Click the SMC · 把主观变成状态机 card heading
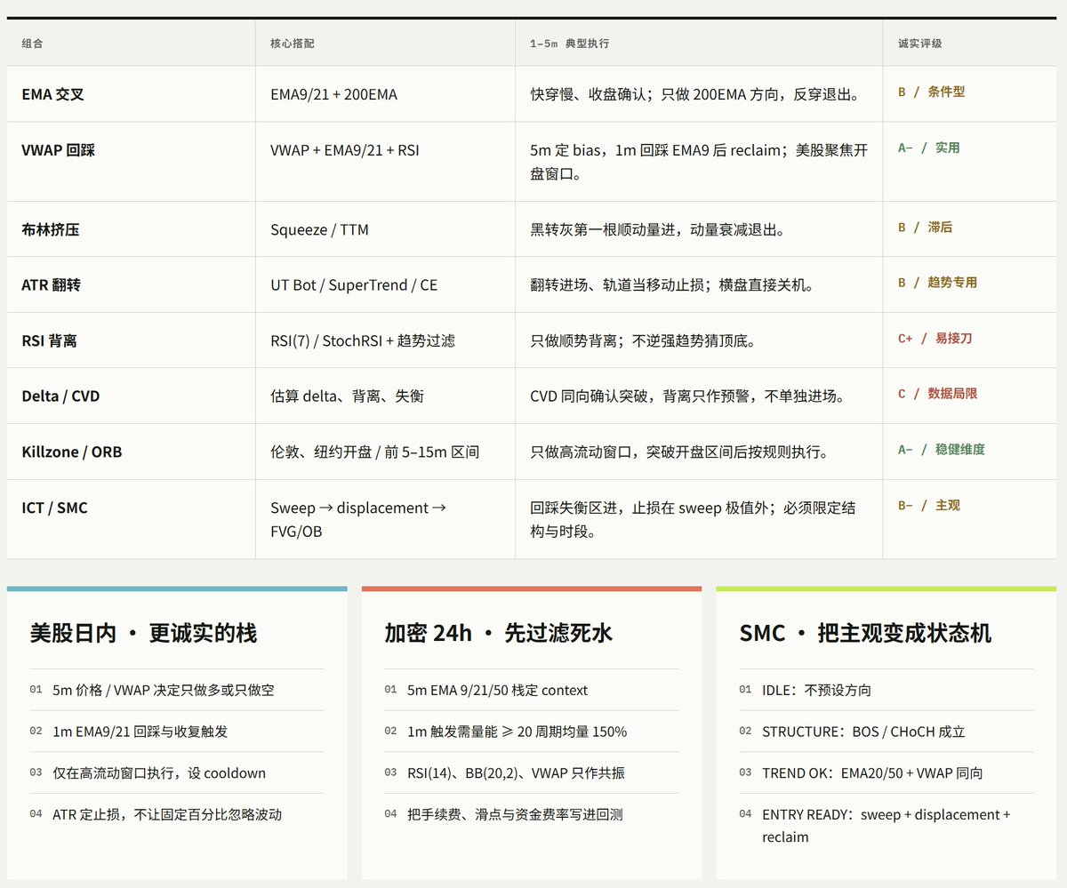 [x=865, y=633]
